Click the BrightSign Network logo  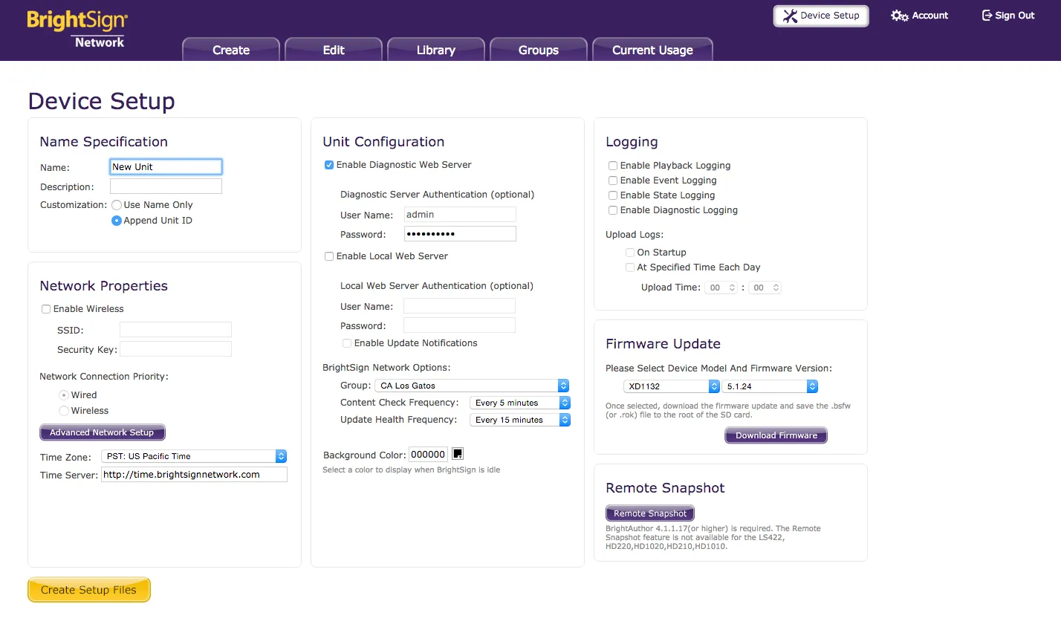(x=77, y=29)
